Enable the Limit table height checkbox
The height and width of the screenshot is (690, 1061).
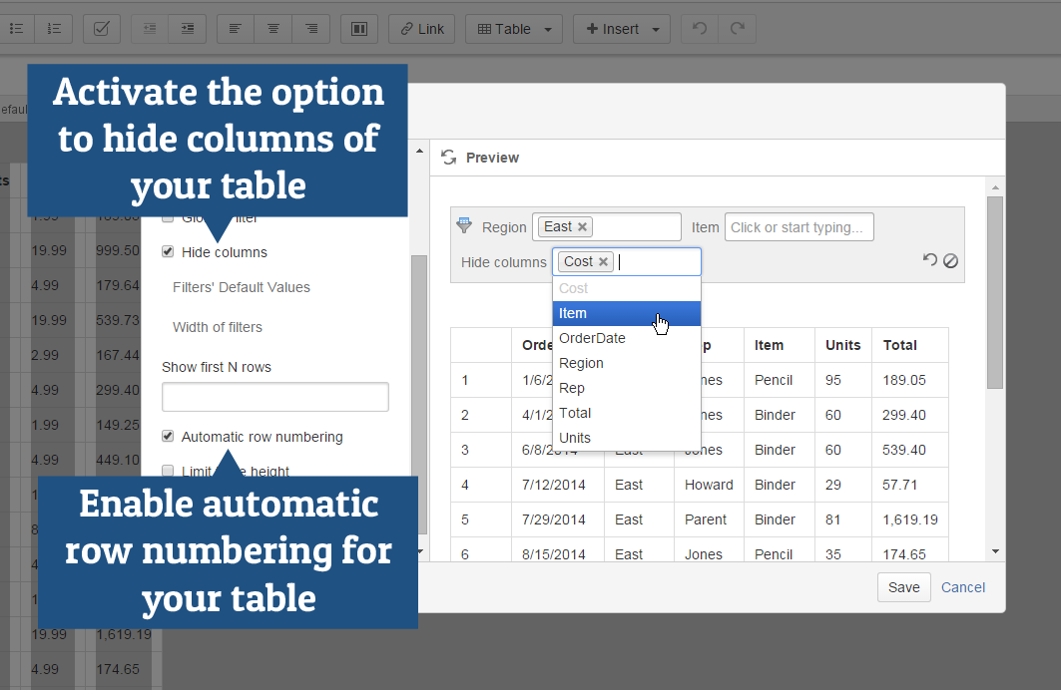pos(168,471)
